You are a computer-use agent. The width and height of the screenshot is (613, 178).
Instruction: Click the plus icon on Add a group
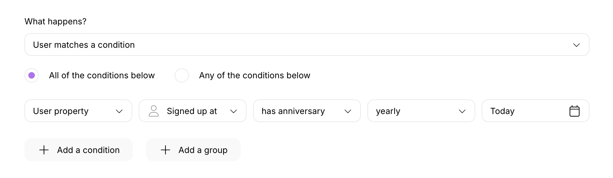tap(165, 150)
